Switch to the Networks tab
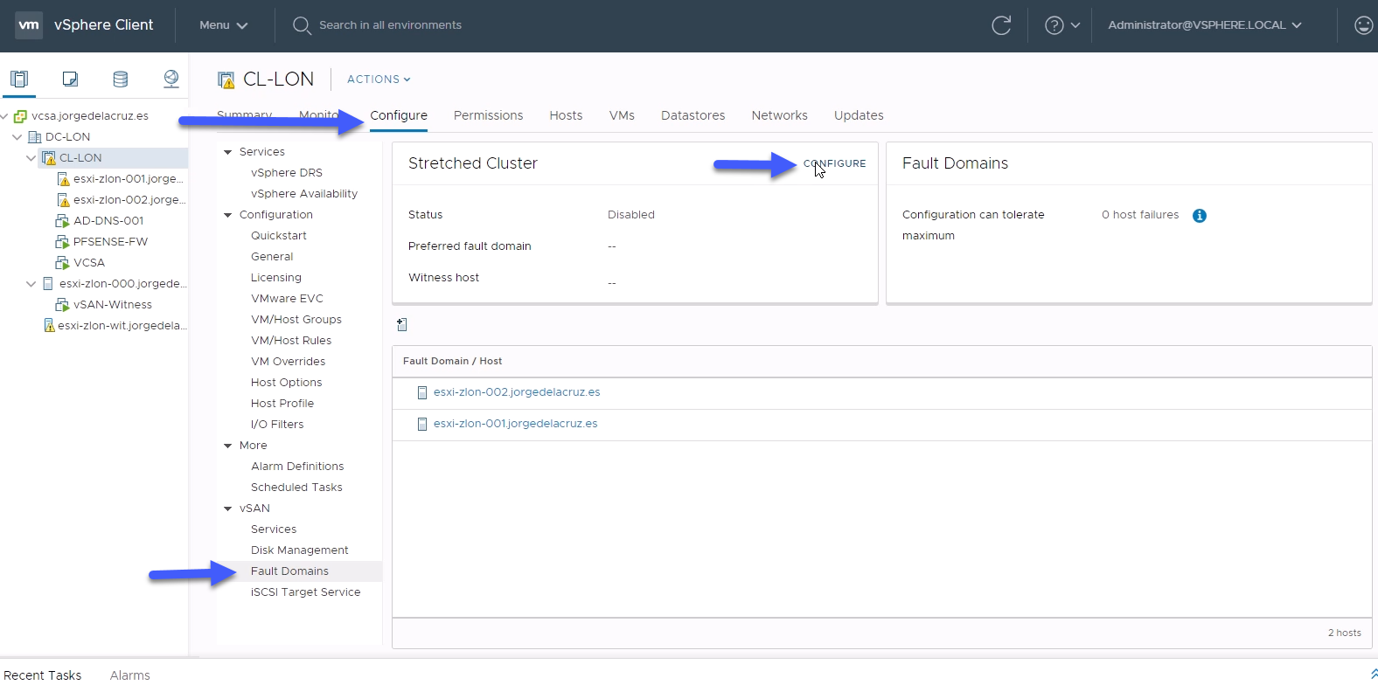 click(x=780, y=115)
